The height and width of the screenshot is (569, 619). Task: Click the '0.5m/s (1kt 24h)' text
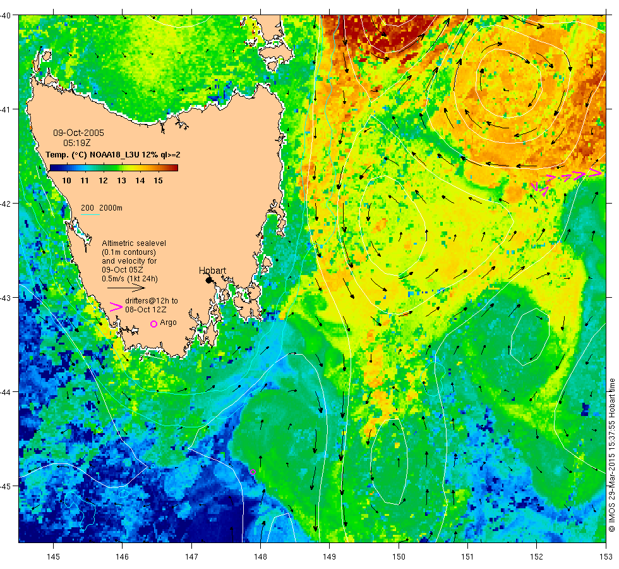(130, 279)
